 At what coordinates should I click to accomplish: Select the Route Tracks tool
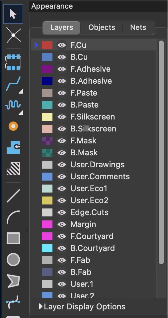[x=13, y=84]
